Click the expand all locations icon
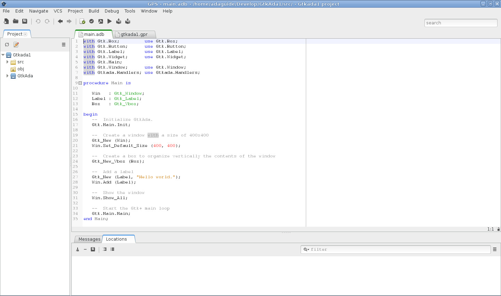The image size is (501, 296). pyautogui.click(x=105, y=249)
